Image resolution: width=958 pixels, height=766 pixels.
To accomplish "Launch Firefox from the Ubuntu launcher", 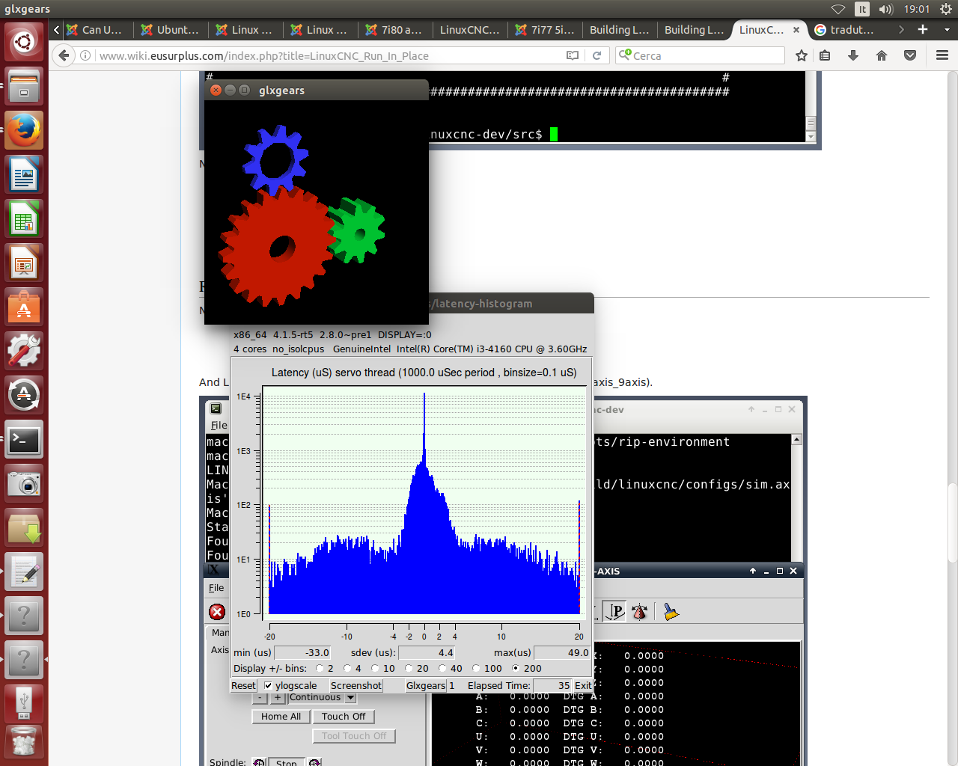I will (24, 130).
